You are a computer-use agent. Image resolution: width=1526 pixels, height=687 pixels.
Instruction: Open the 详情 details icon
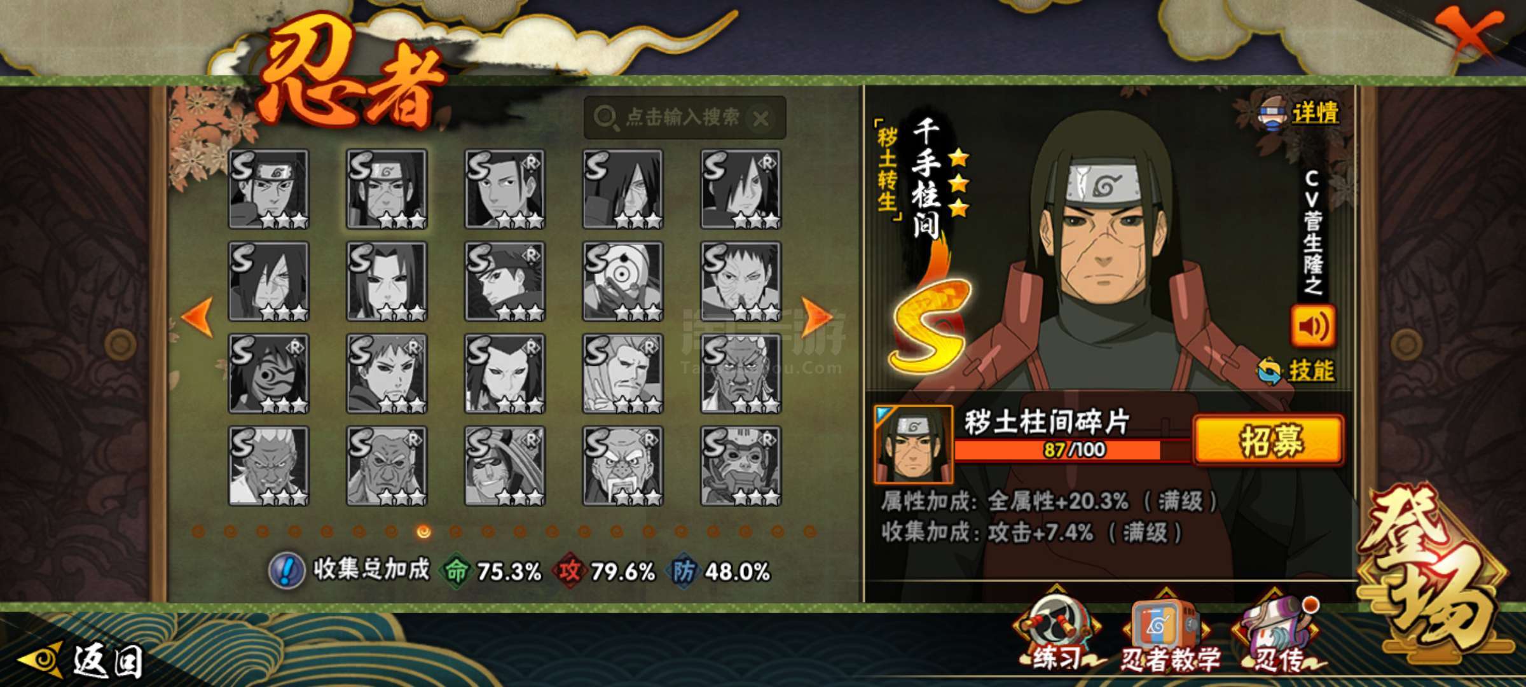pyautogui.click(x=1300, y=113)
